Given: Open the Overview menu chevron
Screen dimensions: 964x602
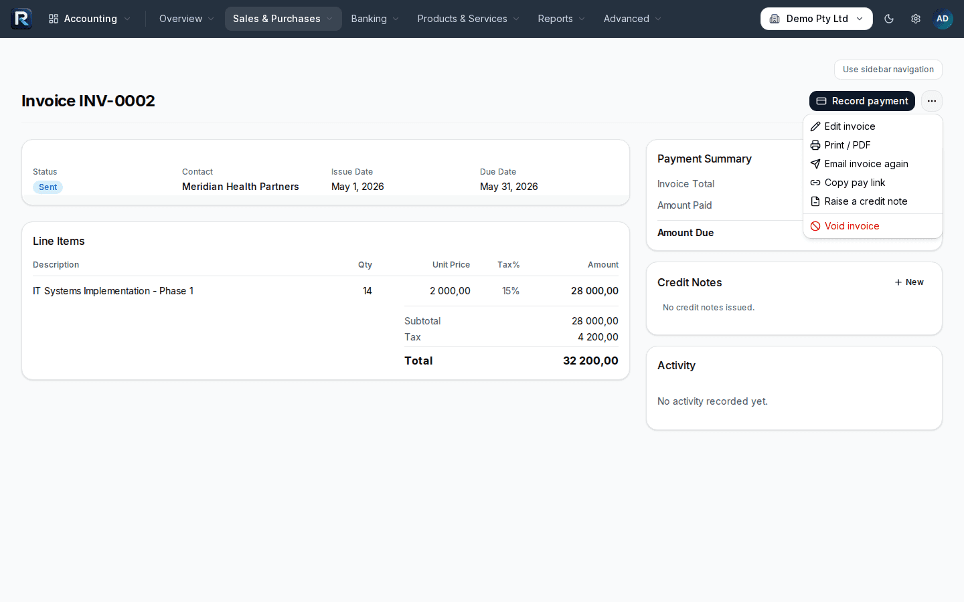Looking at the screenshot, I should [211, 19].
